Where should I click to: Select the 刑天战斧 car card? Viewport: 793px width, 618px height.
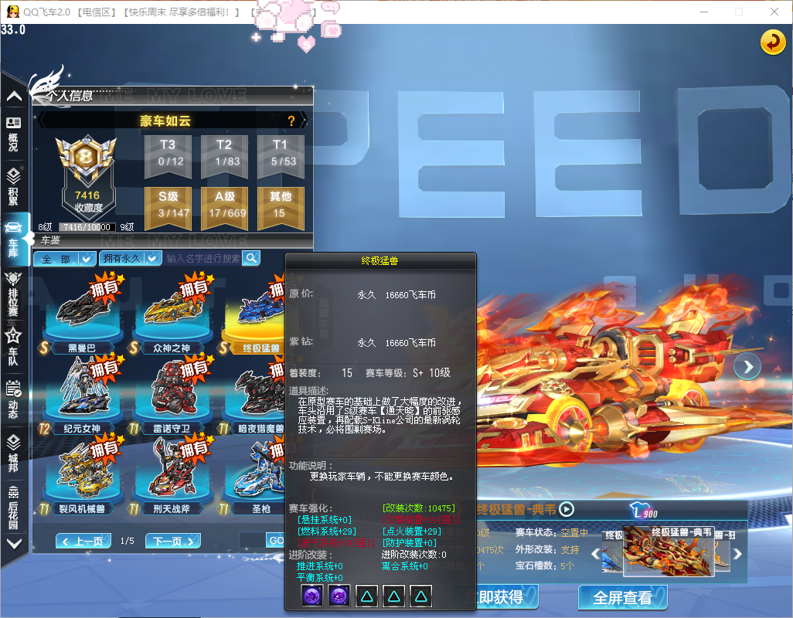[x=172, y=475]
